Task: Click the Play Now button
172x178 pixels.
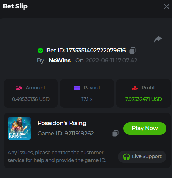Action: coord(145,128)
